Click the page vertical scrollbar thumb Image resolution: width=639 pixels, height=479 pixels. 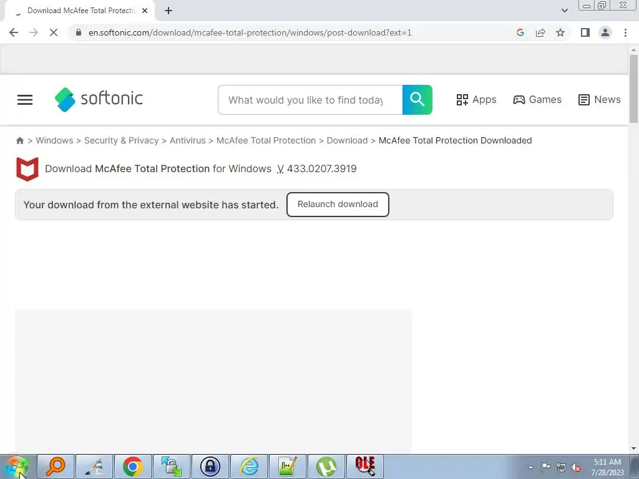633,89
